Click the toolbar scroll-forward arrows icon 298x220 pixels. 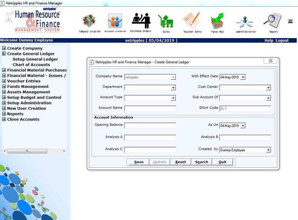[290, 21]
